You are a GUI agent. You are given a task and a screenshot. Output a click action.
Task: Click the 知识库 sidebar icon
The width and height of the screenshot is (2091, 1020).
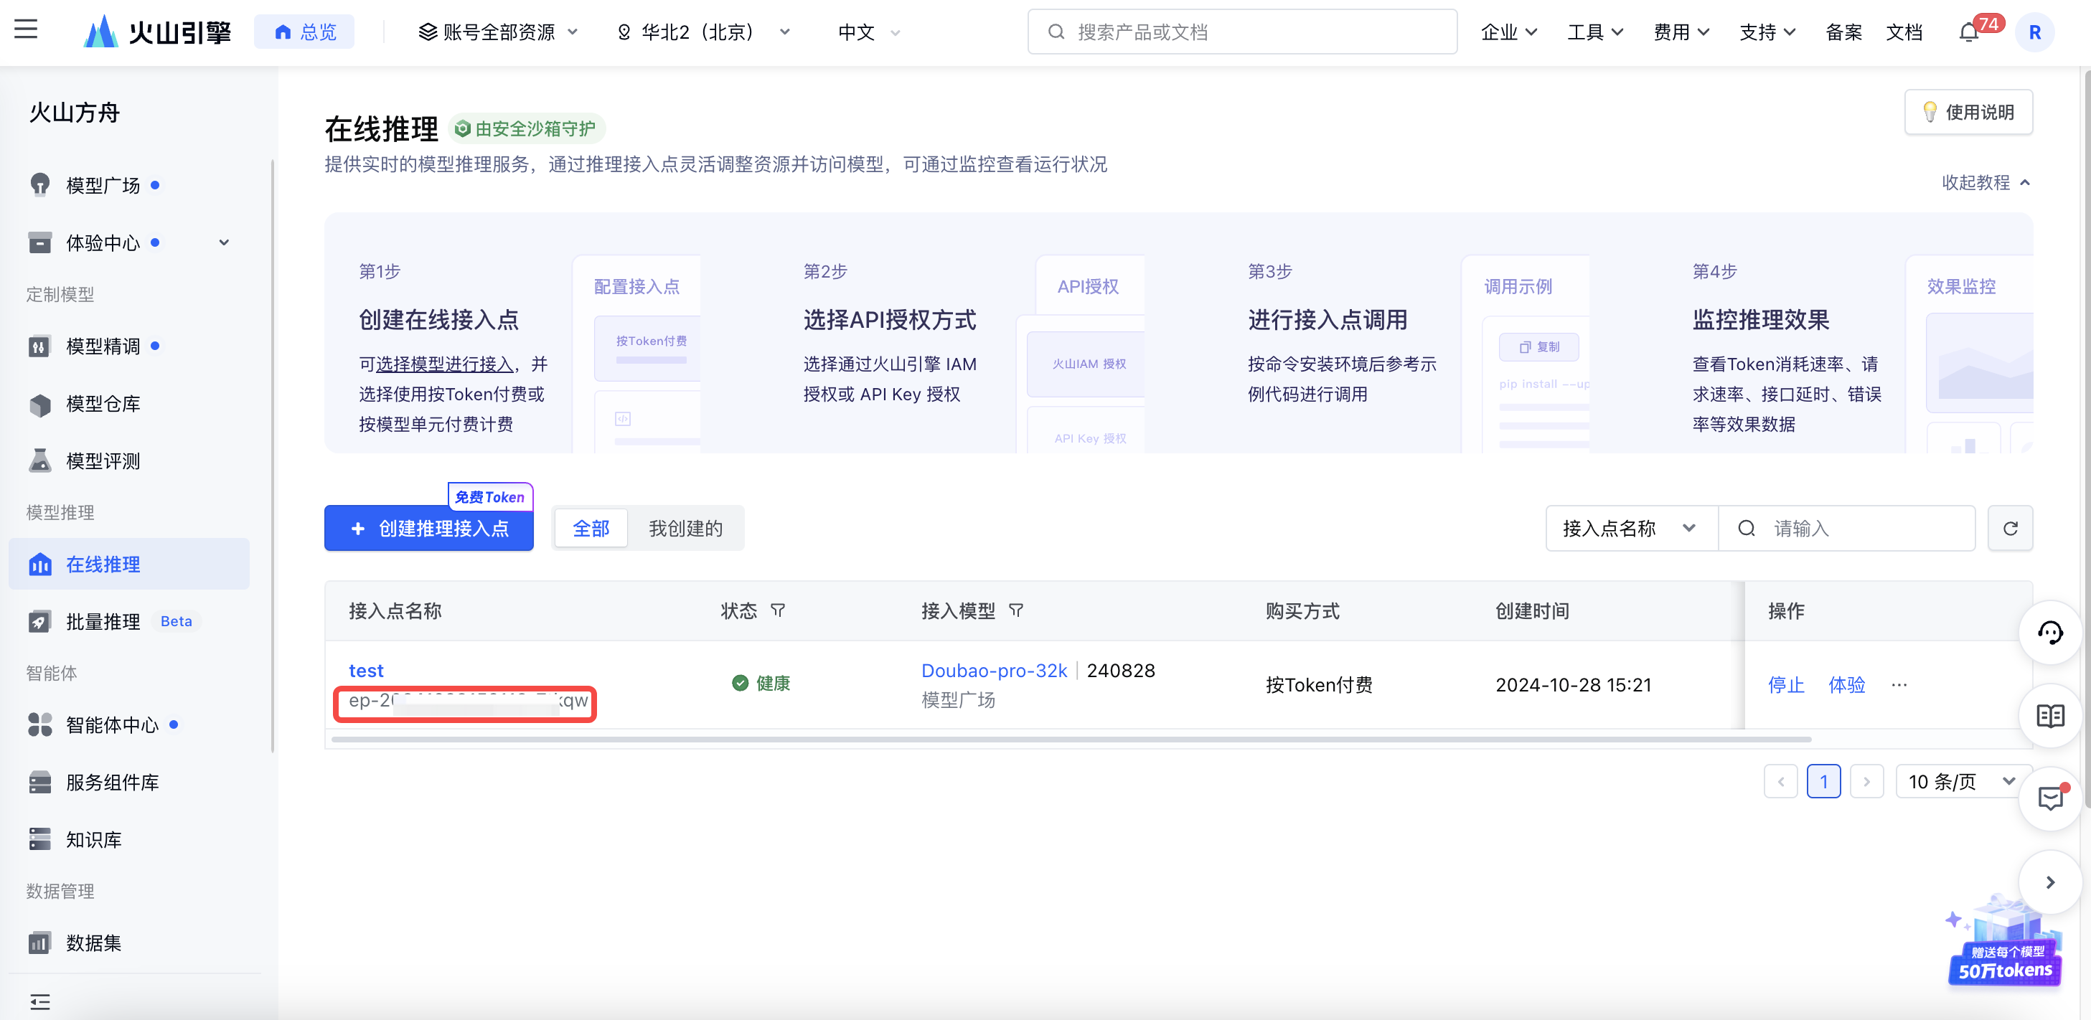39,839
